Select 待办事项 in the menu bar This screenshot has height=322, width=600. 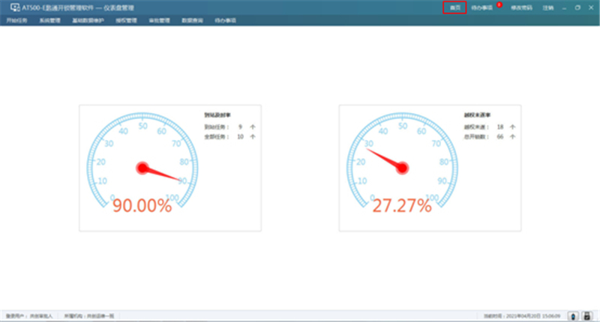pyautogui.click(x=225, y=21)
